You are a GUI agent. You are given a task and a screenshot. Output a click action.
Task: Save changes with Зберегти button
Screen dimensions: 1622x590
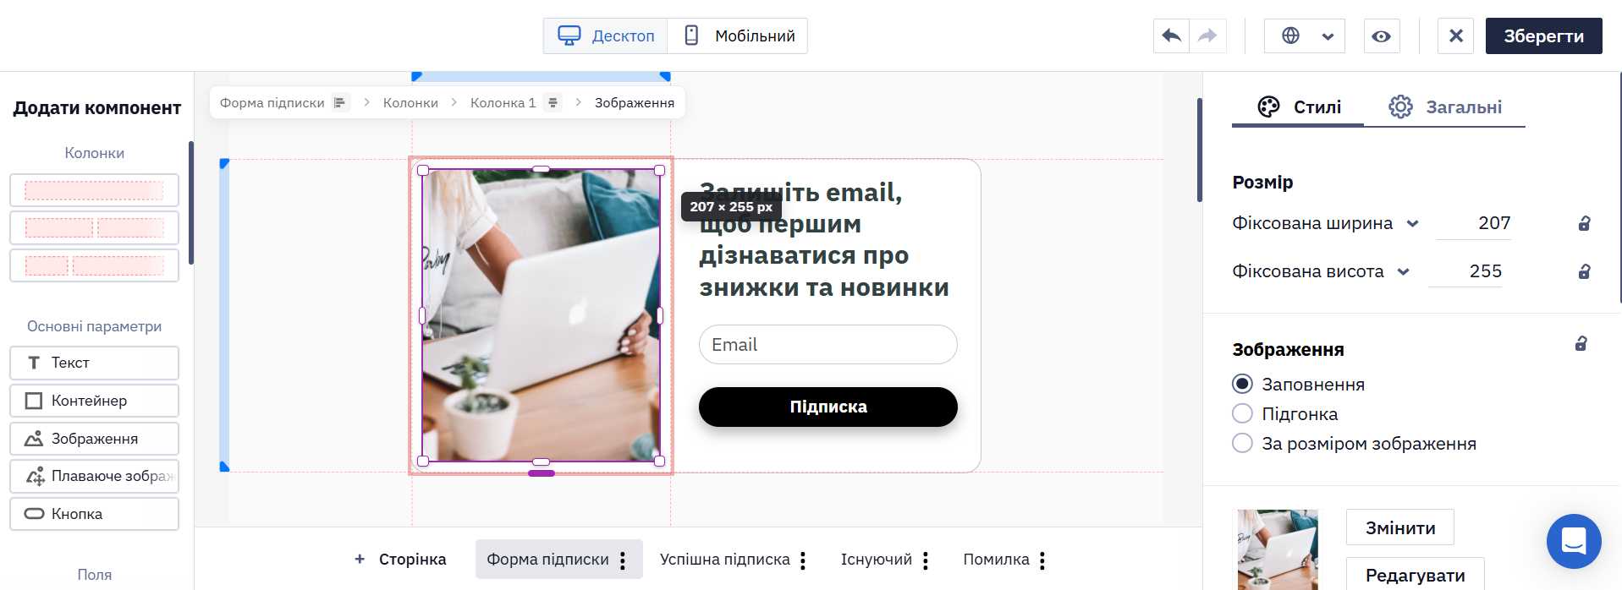coord(1543,36)
